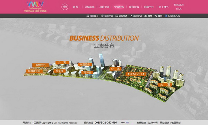Click the ASEM VILLA map label
The image size is (208, 125).
pos(136,74)
